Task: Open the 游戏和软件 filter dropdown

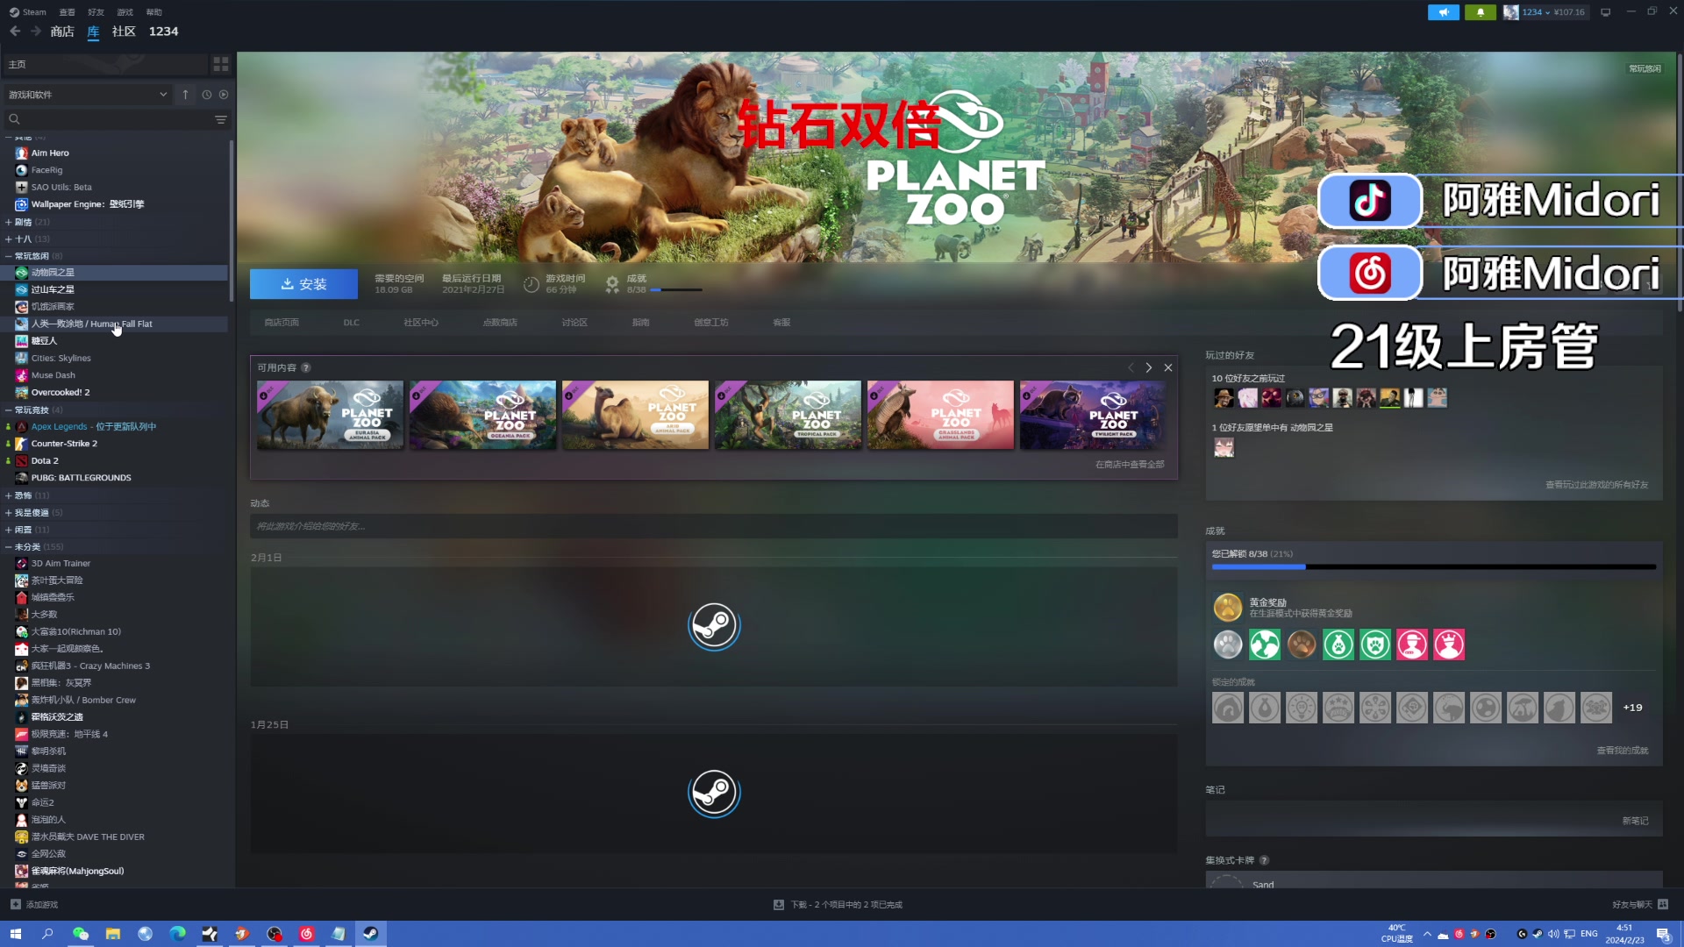Action: (x=88, y=95)
